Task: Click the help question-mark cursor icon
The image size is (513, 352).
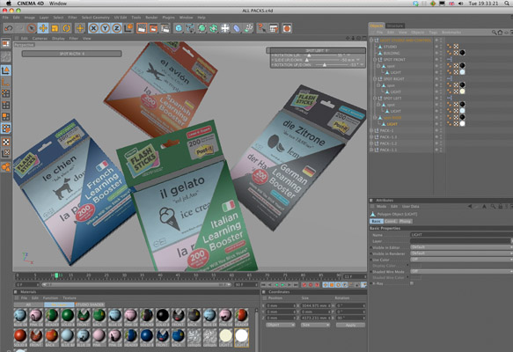Action: 261,28
